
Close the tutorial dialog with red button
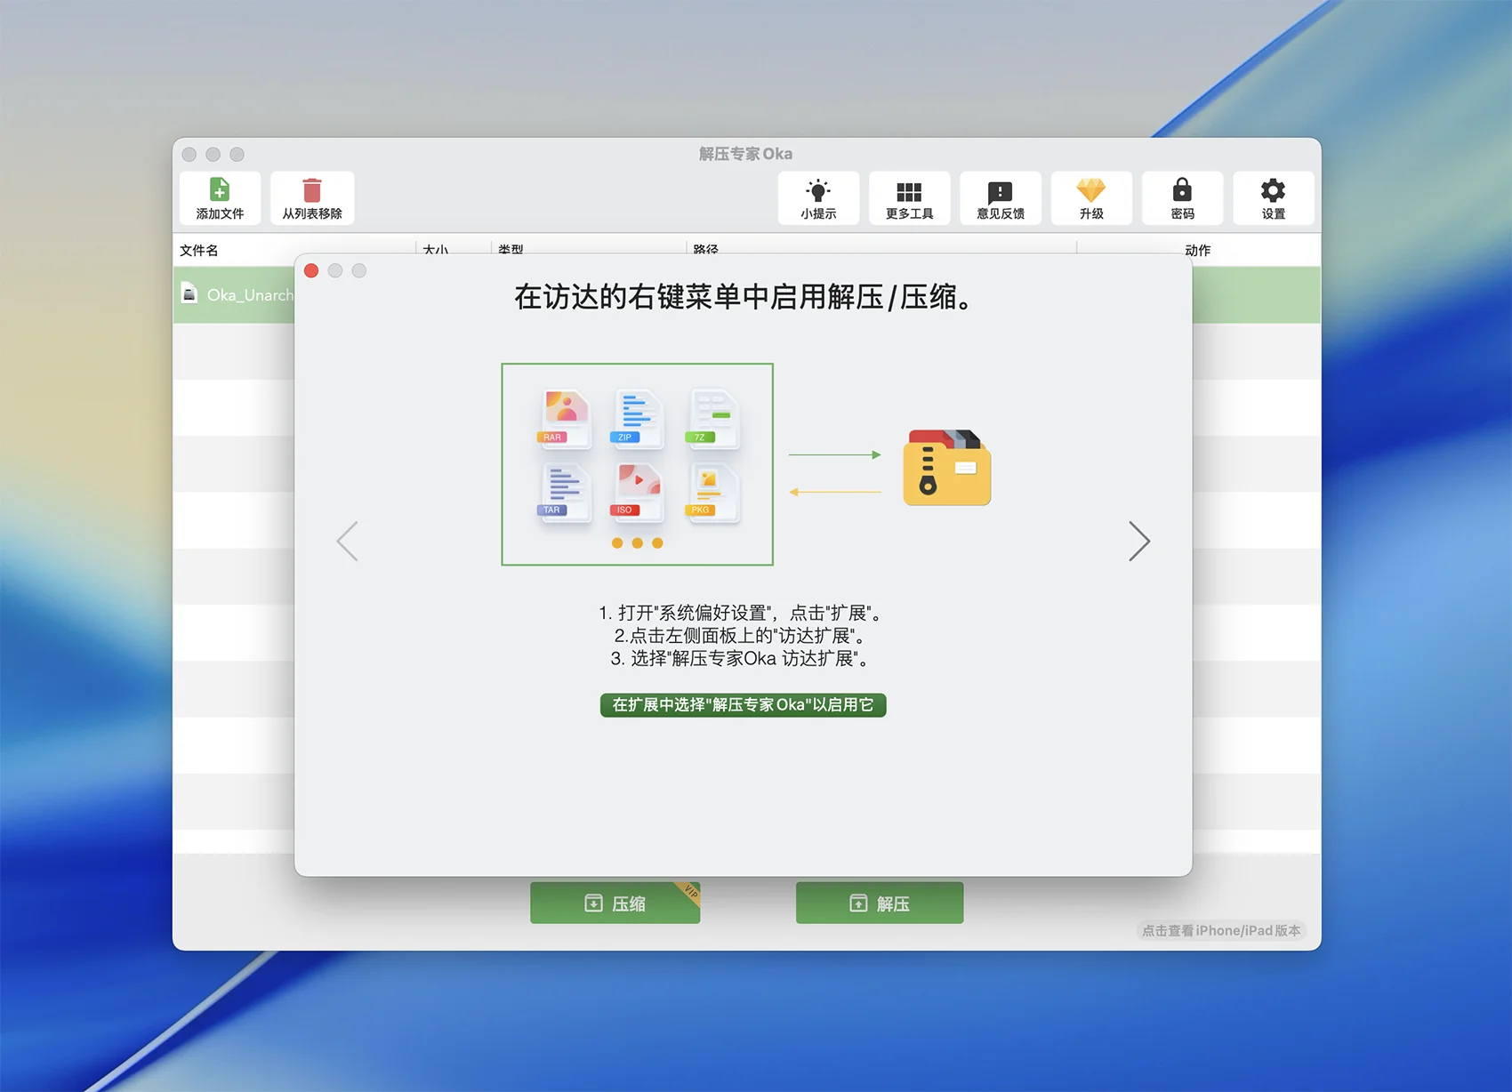(x=311, y=270)
